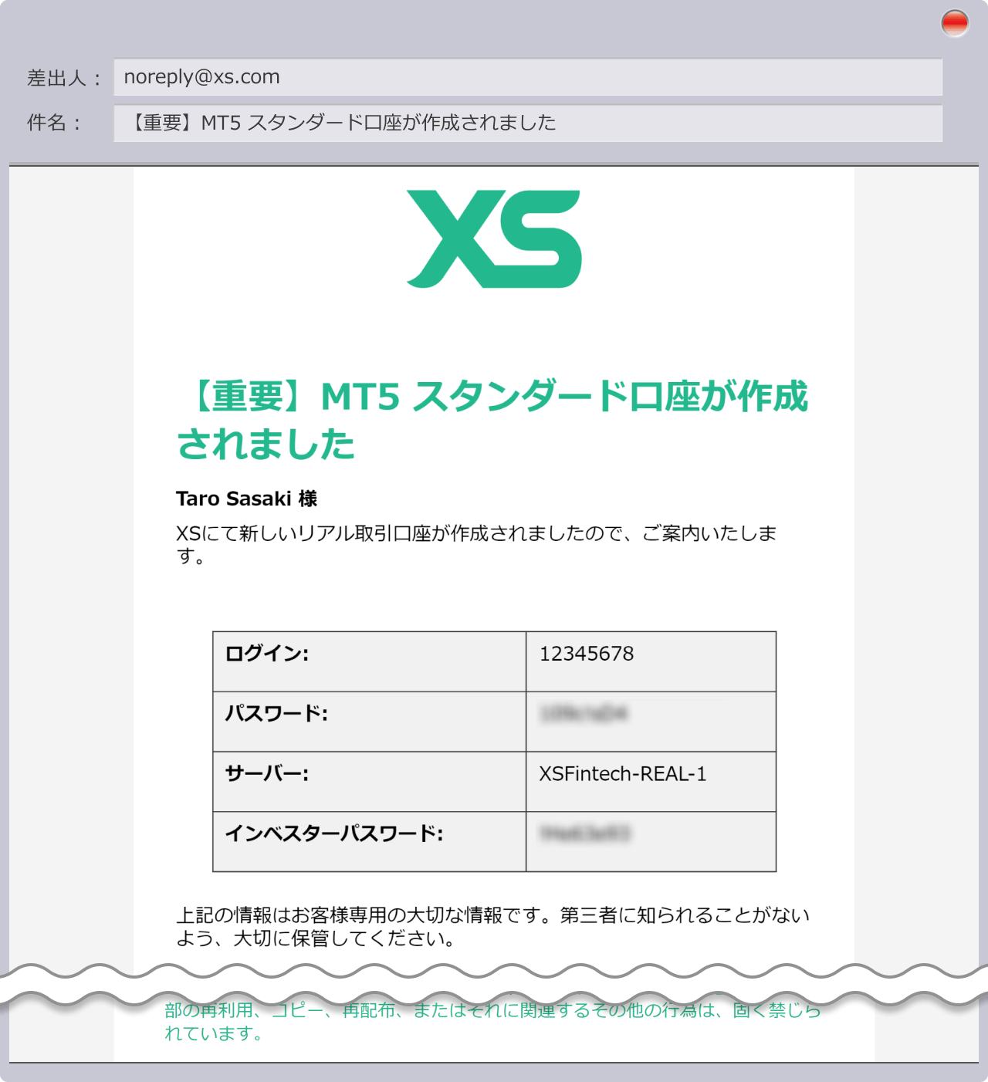
Task: Click the blurred password value
Action: click(584, 714)
